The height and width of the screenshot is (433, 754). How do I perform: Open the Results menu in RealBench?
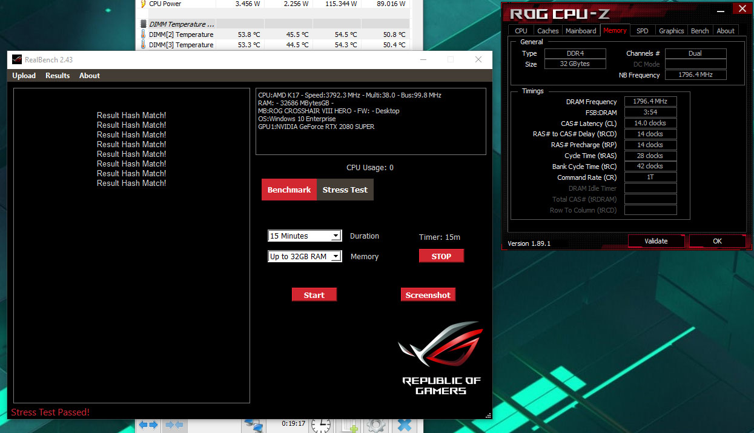tap(58, 76)
